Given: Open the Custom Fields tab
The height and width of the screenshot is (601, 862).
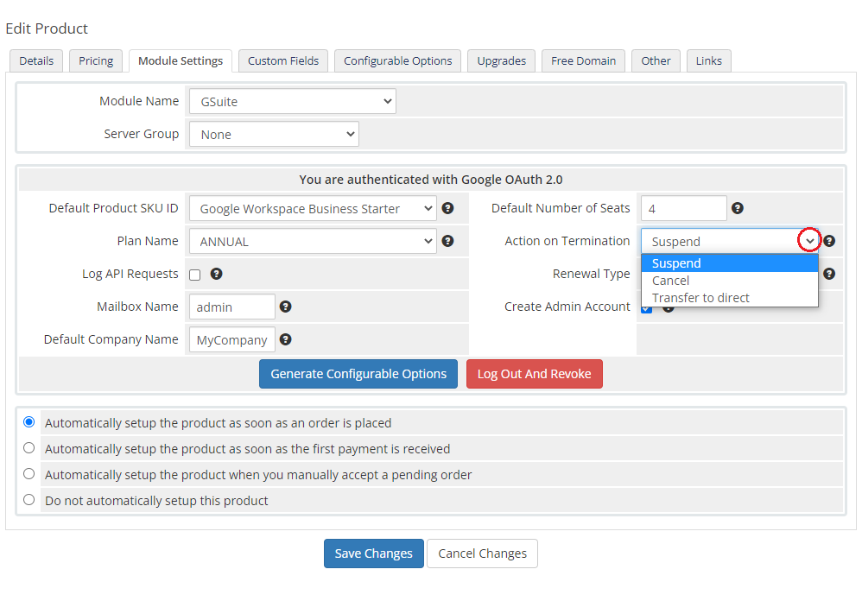Looking at the screenshot, I should (x=283, y=61).
